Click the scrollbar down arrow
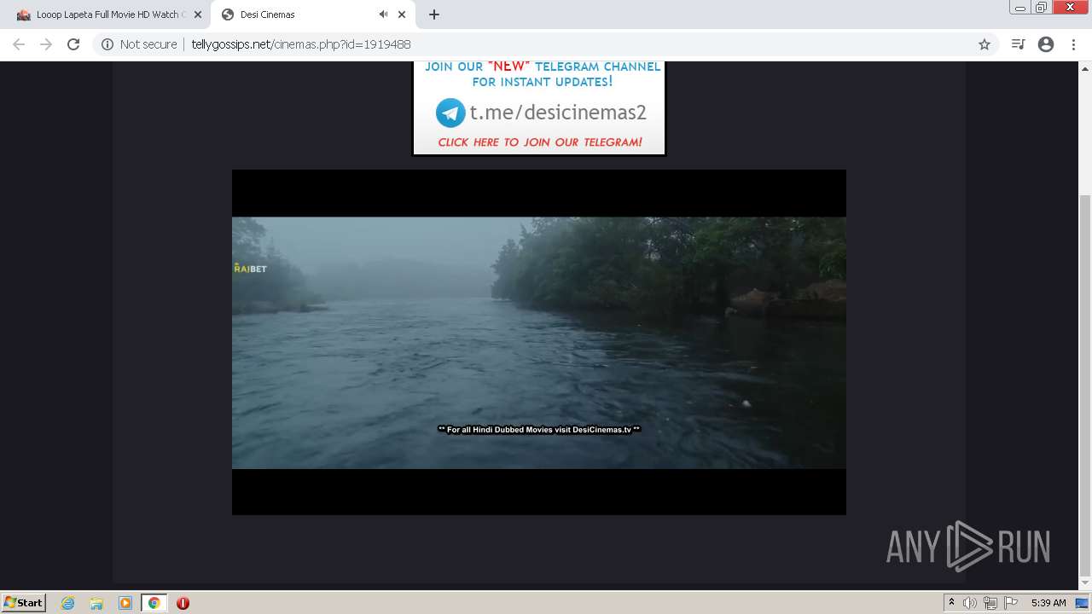Image resolution: width=1092 pixels, height=614 pixels. click(x=1085, y=585)
